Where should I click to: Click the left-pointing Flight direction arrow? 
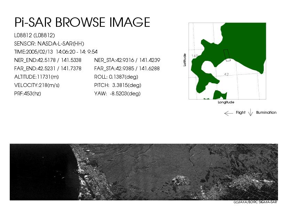click(x=229, y=113)
